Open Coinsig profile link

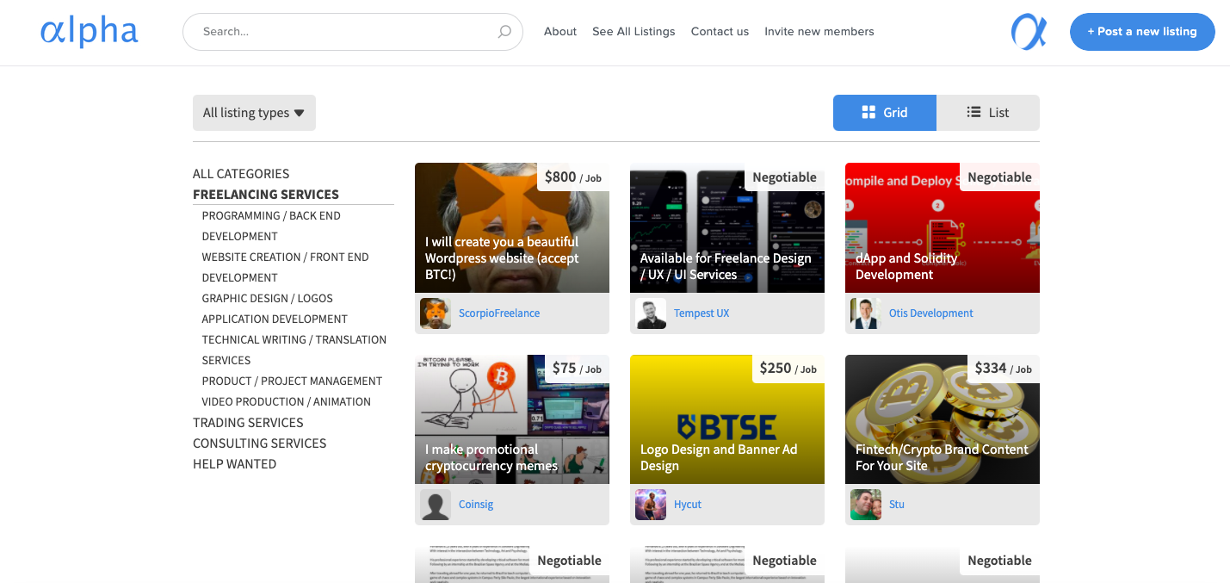coord(476,505)
